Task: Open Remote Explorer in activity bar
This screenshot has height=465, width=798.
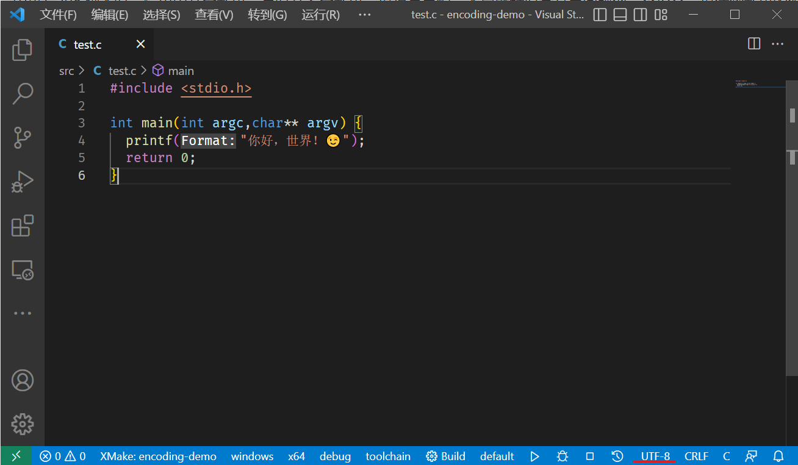Action: [x=23, y=270]
